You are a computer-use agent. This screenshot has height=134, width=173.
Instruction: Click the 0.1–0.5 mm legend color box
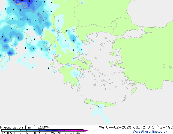click(5, 130)
